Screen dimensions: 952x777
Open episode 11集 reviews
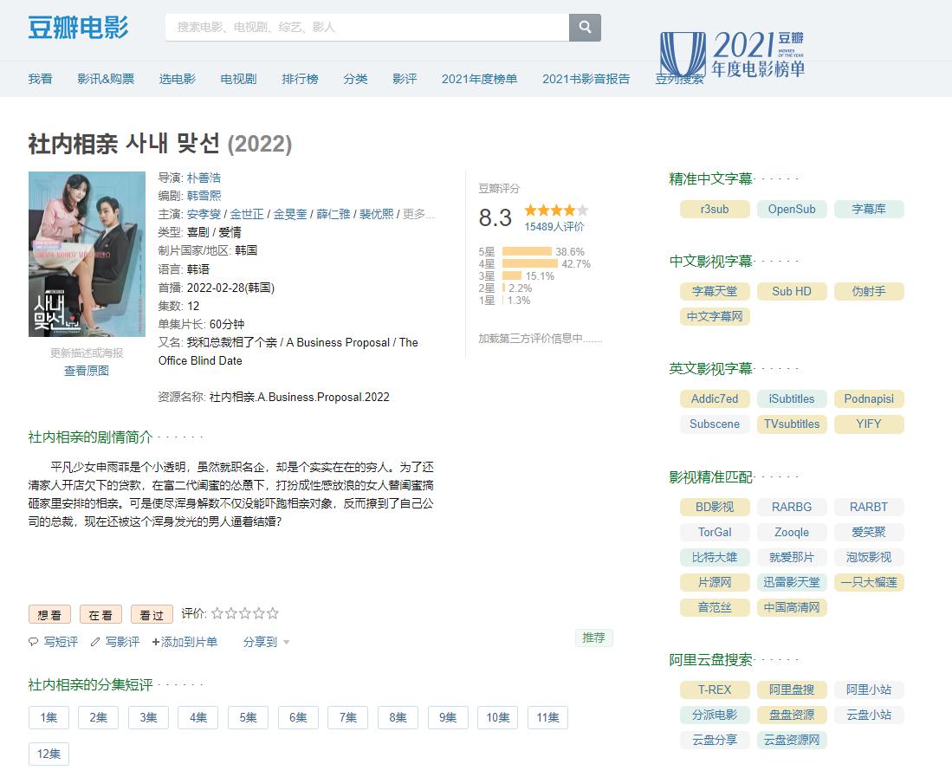pyautogui.click(x=547, y=717)
